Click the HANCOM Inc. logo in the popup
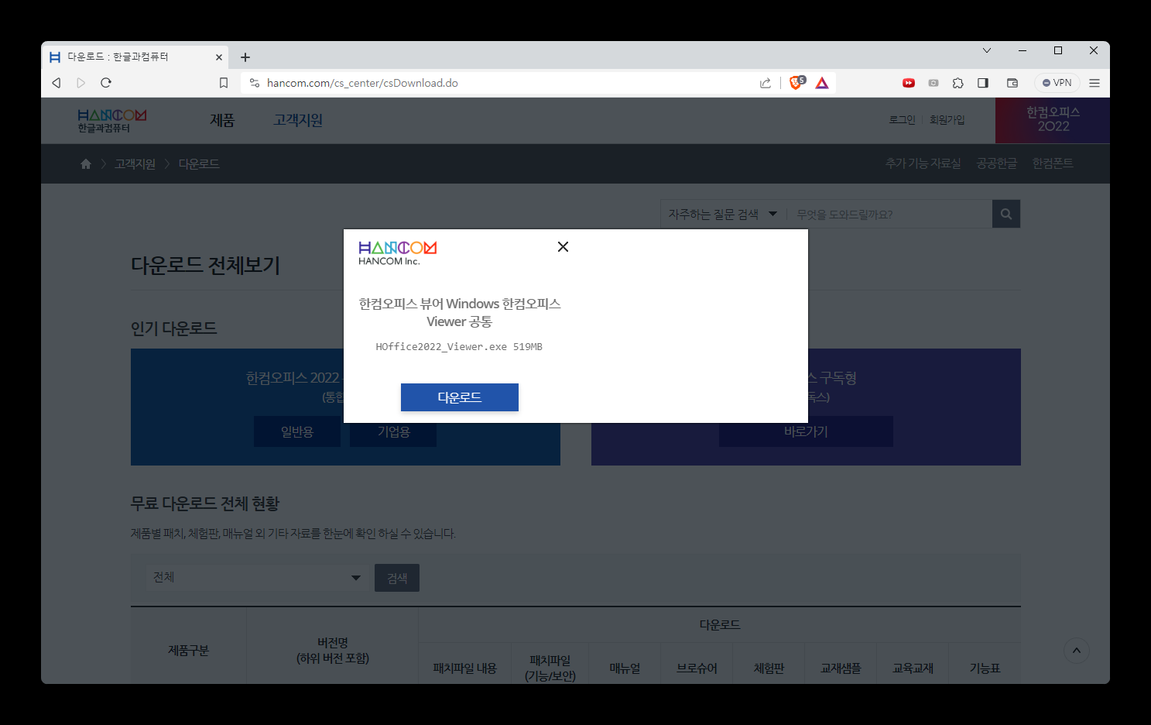This screenshot has height=725, width=1151. [x=397, y=253]
